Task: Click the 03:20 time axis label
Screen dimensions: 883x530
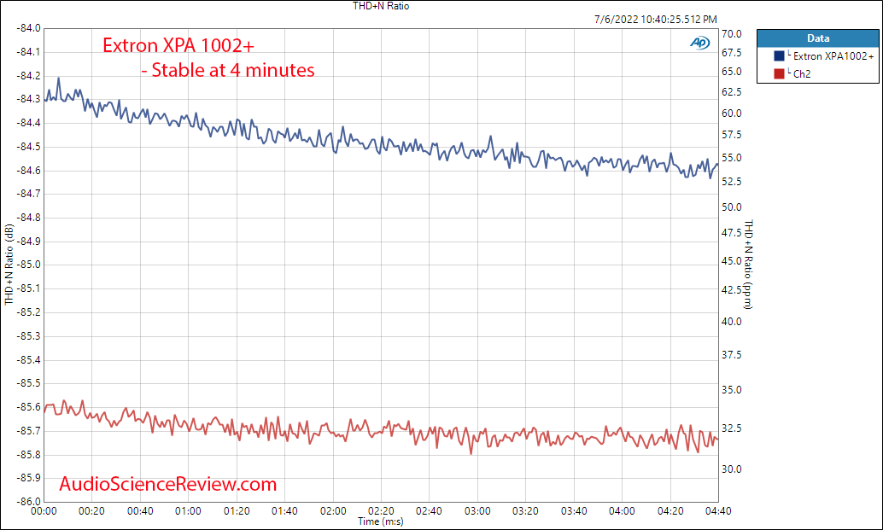Action: pos(525,511)
